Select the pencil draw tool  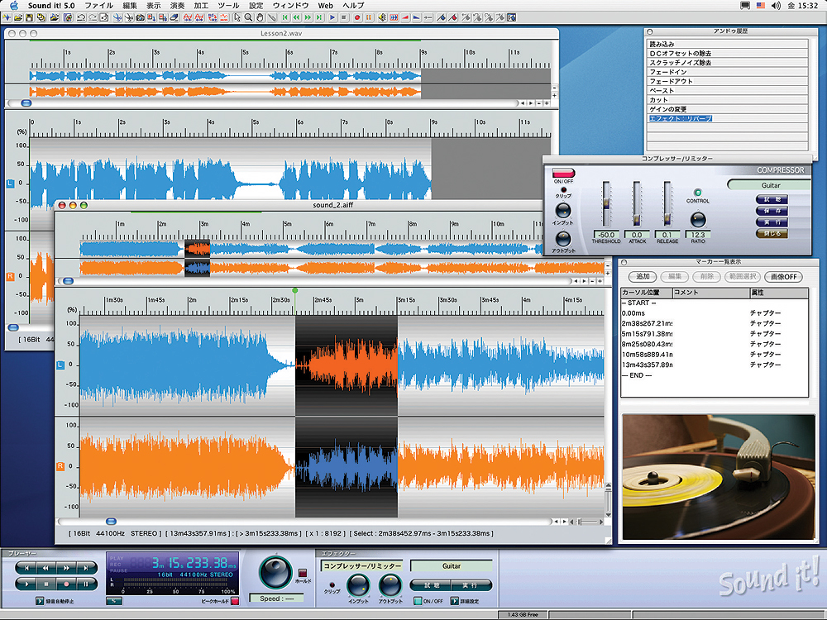coord(271,18)
